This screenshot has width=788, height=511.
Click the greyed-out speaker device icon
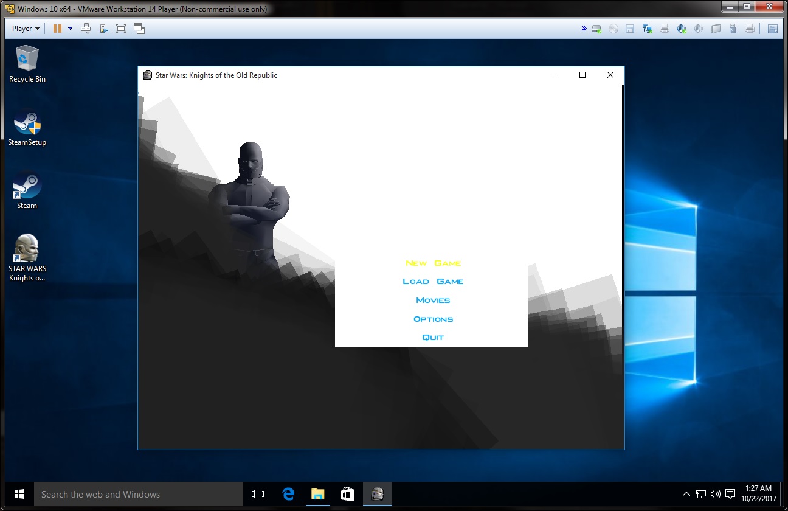[699, 29]
